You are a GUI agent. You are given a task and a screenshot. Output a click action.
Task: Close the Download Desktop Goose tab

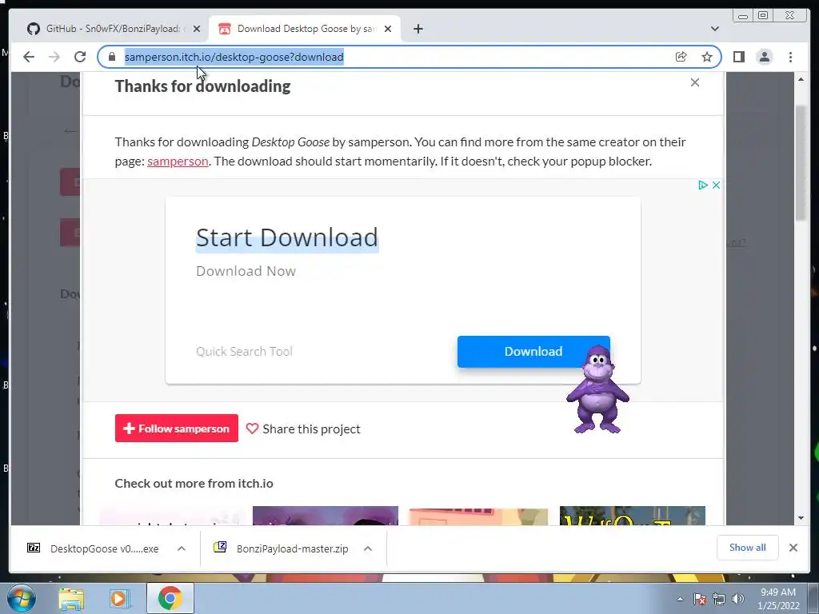pyautogui.click(x=388, y=29)
